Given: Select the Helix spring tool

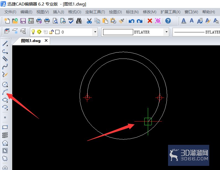Looking at the screenshot, I should (x=5, y=135).
